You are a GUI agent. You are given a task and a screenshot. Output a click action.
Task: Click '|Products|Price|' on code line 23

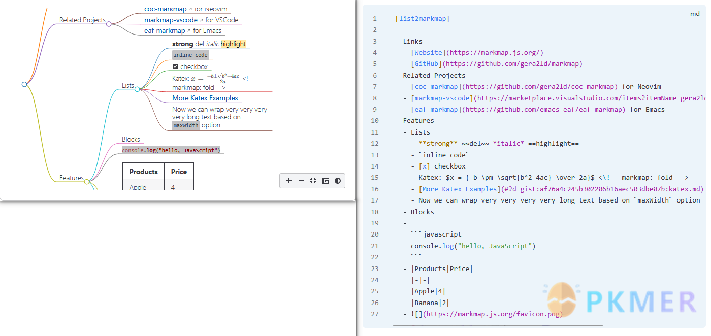(442, 268)
